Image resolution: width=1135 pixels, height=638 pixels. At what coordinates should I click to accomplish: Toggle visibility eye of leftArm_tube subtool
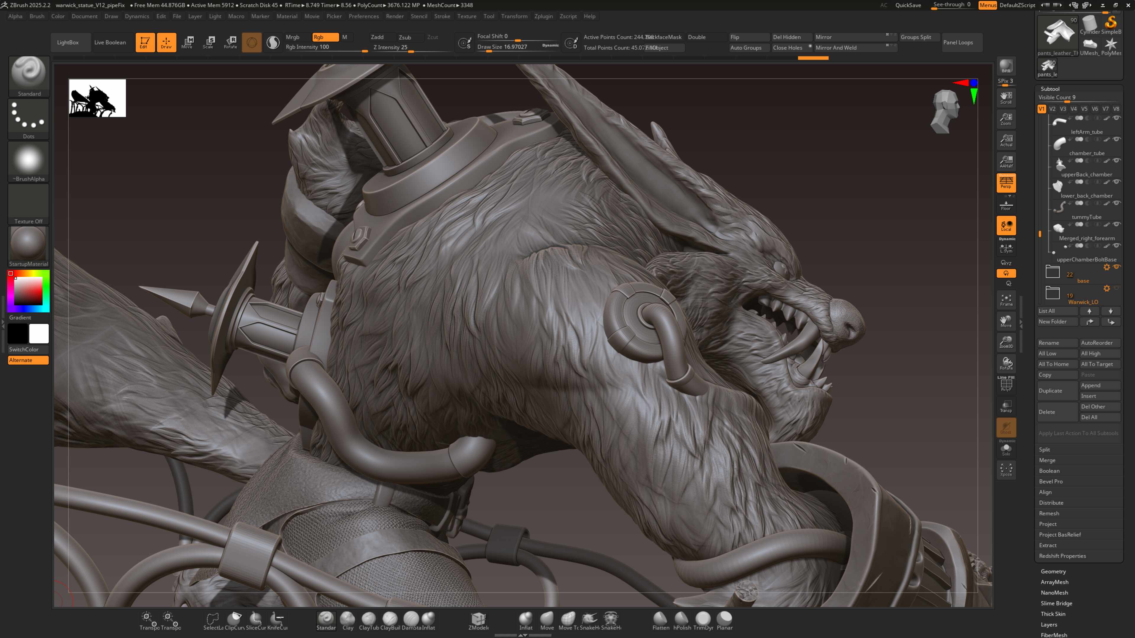(1116, 118)
